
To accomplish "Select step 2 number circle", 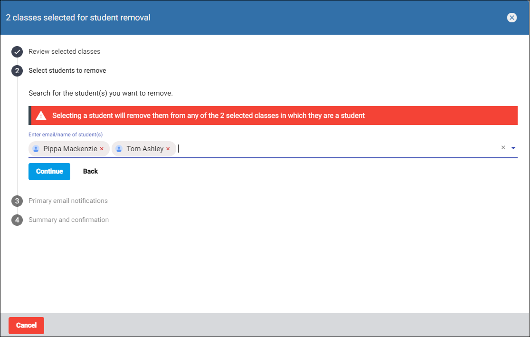I will click(17, 71).
